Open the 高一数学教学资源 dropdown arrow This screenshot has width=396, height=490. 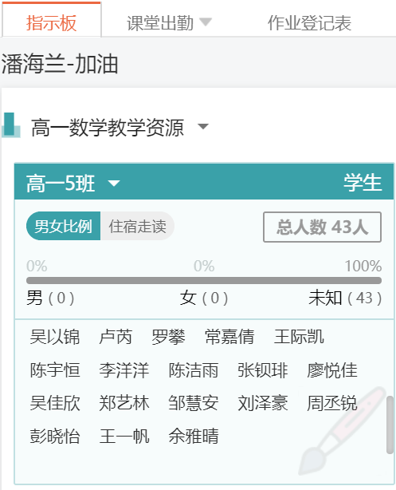(203, 126)
